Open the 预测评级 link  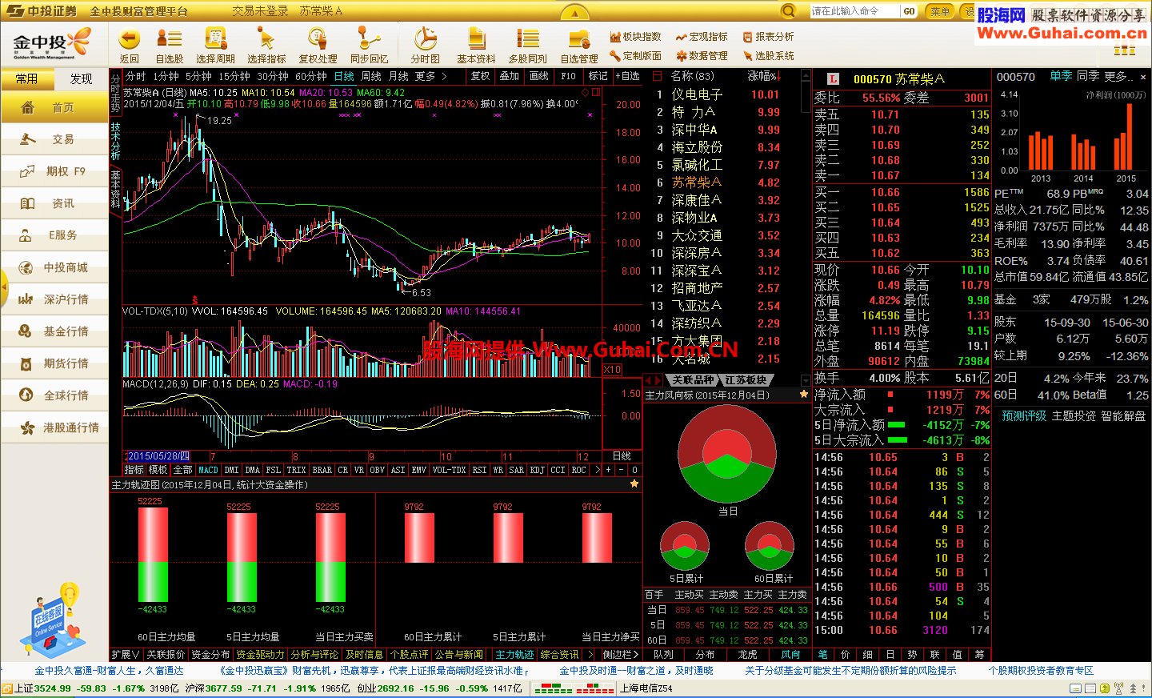(1024, 416)
